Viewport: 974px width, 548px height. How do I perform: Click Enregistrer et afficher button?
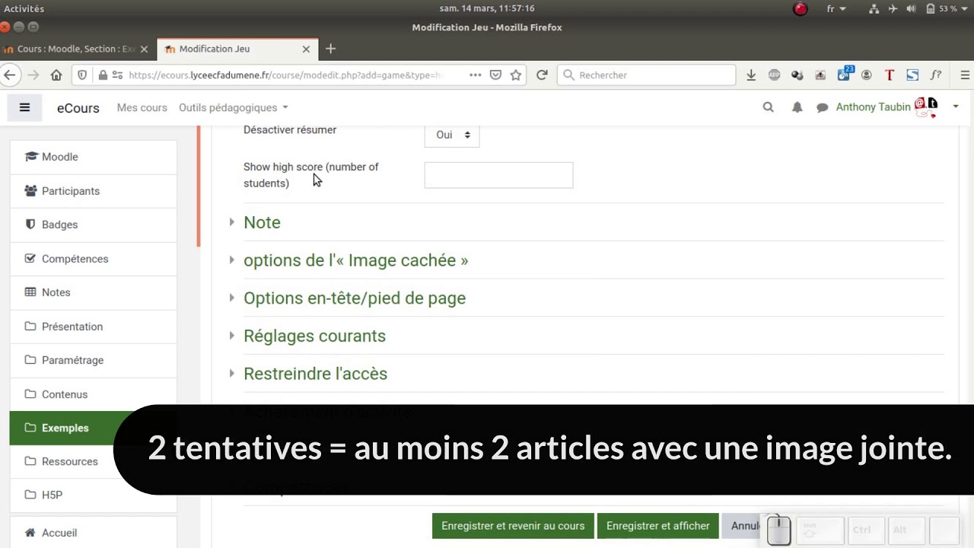tap(657, 526)
